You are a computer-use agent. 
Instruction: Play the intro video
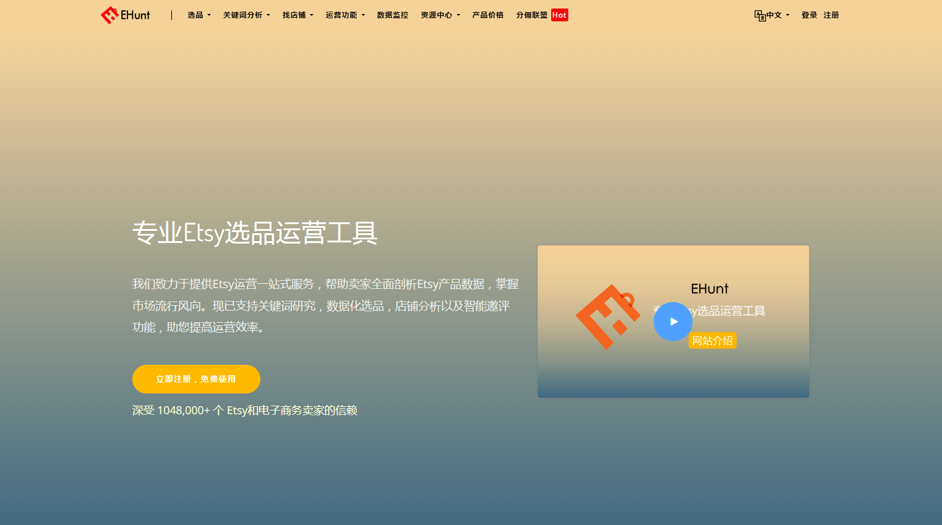point(673,322)
